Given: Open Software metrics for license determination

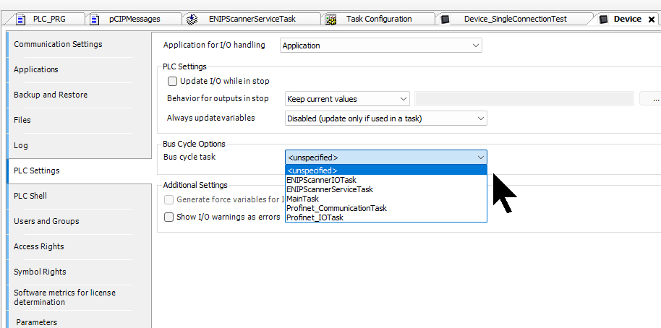Looking at the screenshot, I should (80, 297).
